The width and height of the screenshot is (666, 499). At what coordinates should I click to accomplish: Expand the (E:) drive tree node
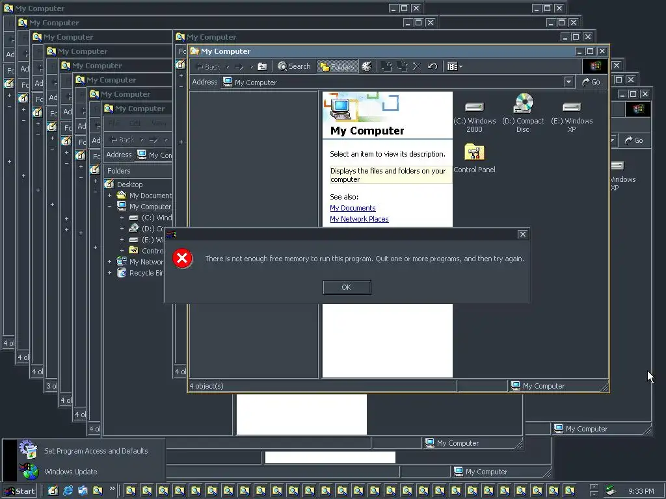(122, 240)
